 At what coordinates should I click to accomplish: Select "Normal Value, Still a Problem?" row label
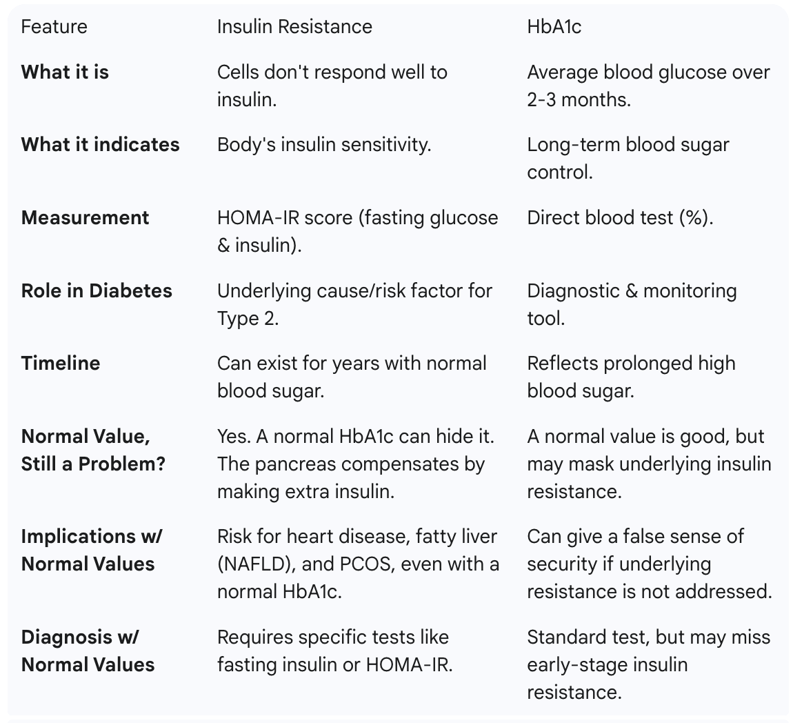tap(93, 450)
